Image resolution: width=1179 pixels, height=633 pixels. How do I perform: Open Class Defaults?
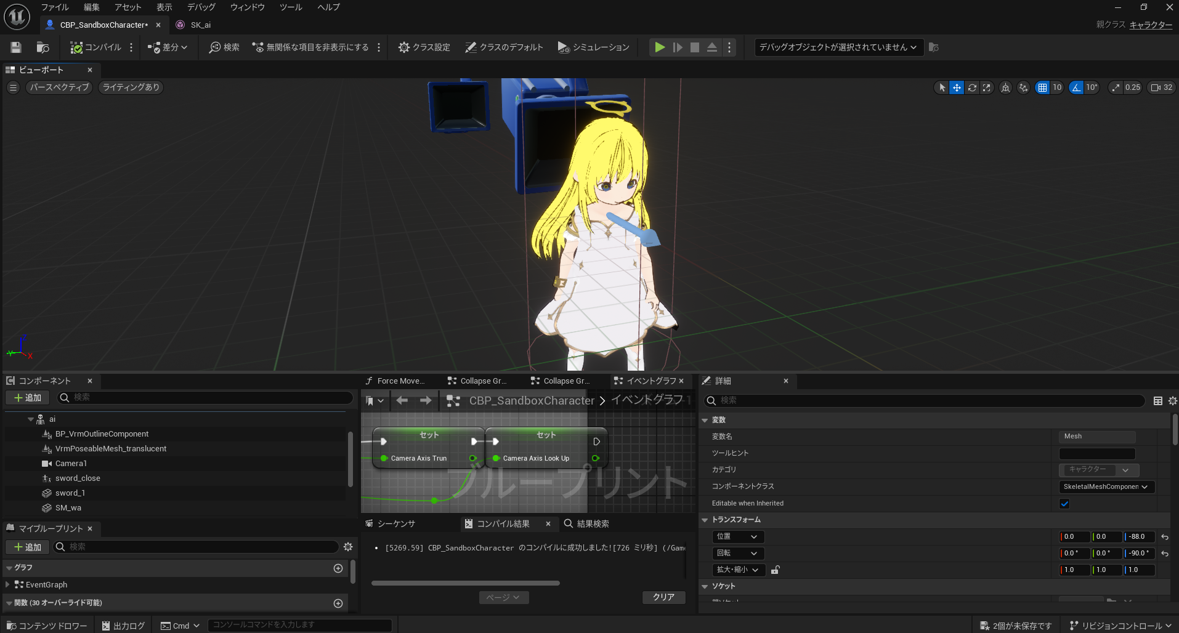504,47
